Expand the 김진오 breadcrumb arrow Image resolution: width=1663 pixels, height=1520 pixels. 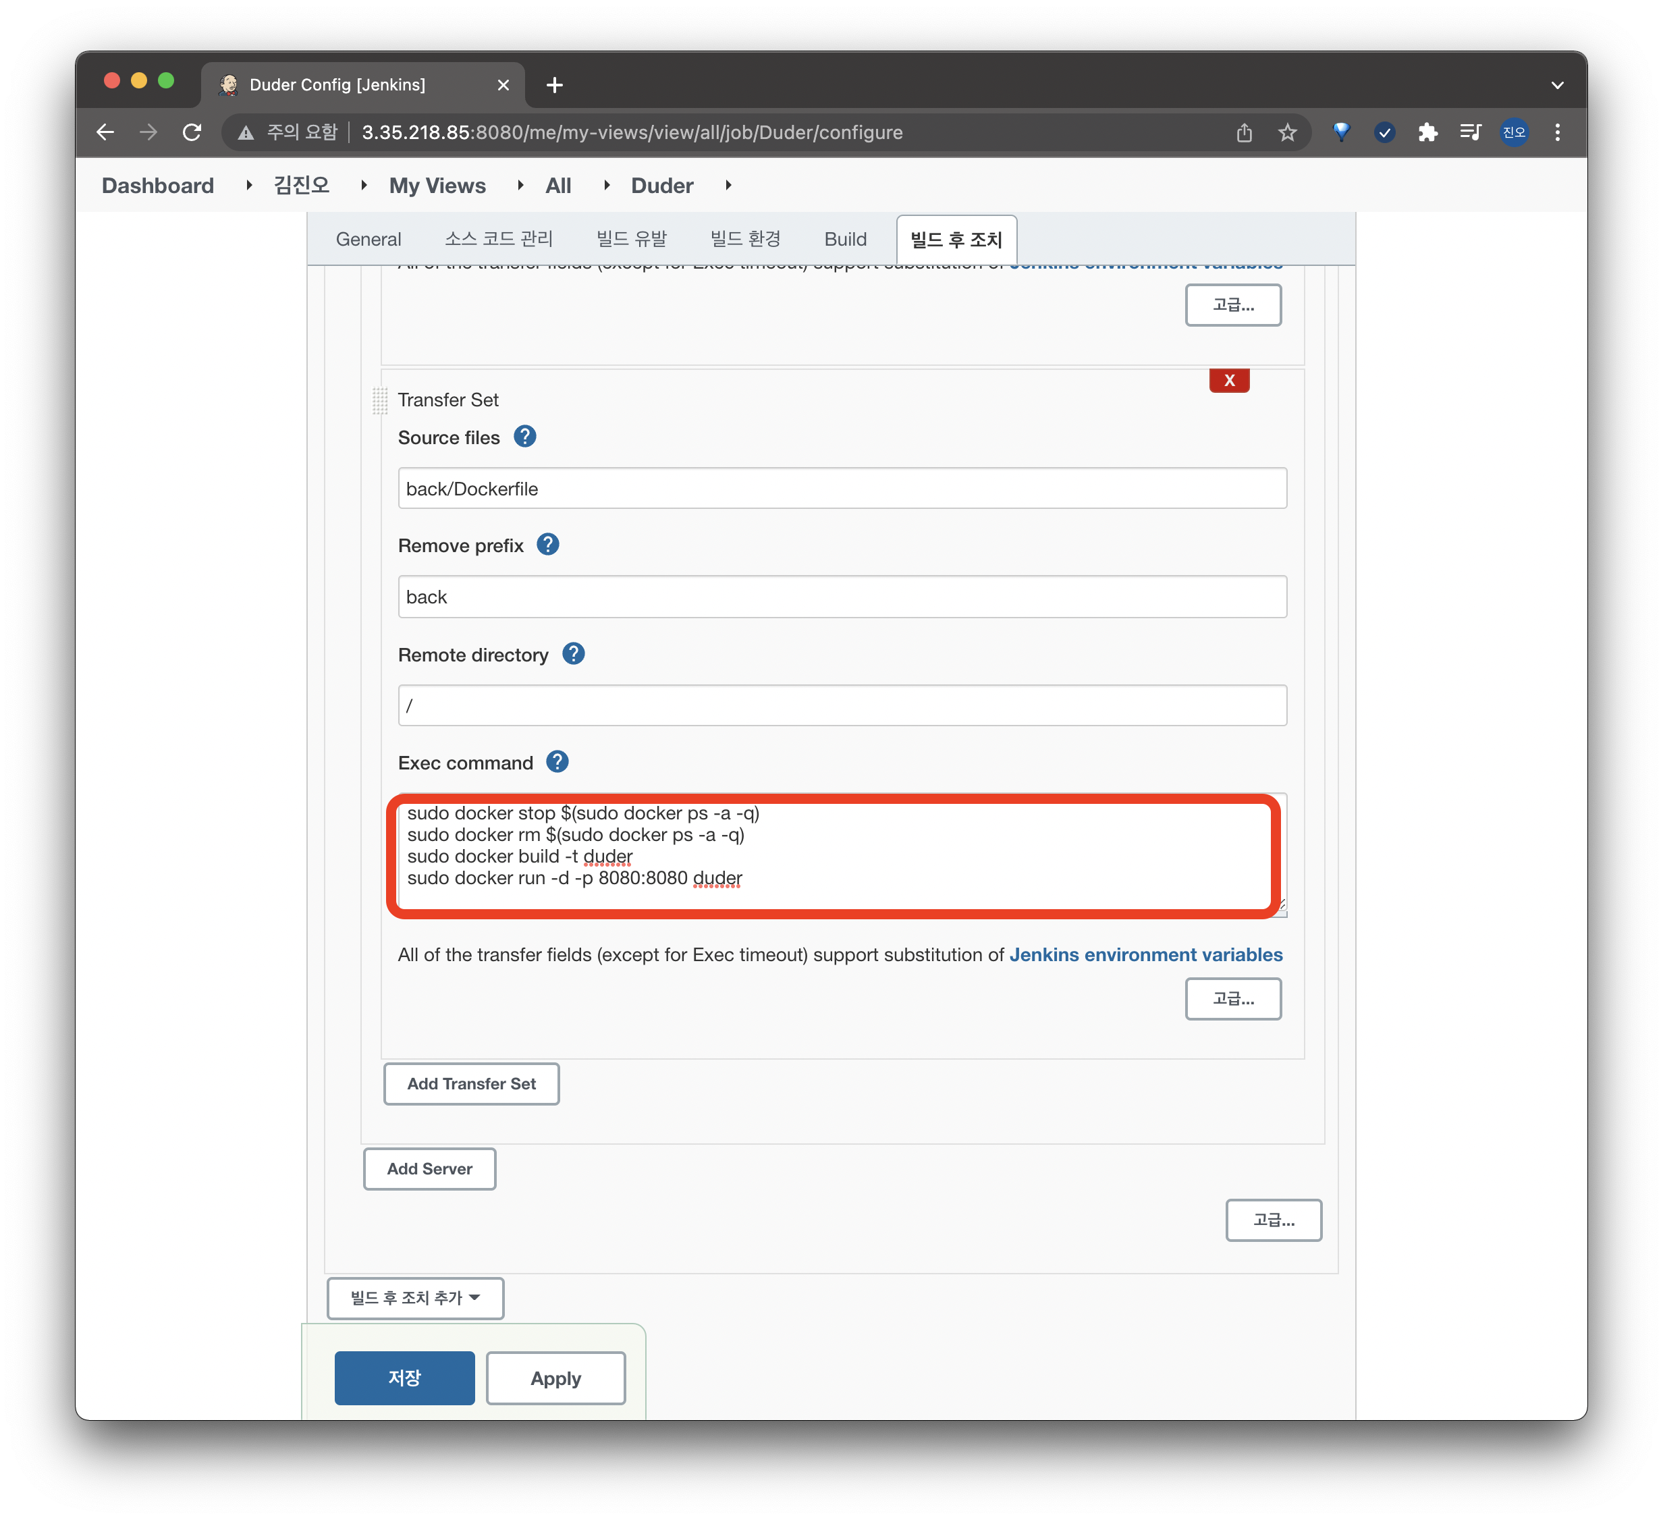point(363,186)
